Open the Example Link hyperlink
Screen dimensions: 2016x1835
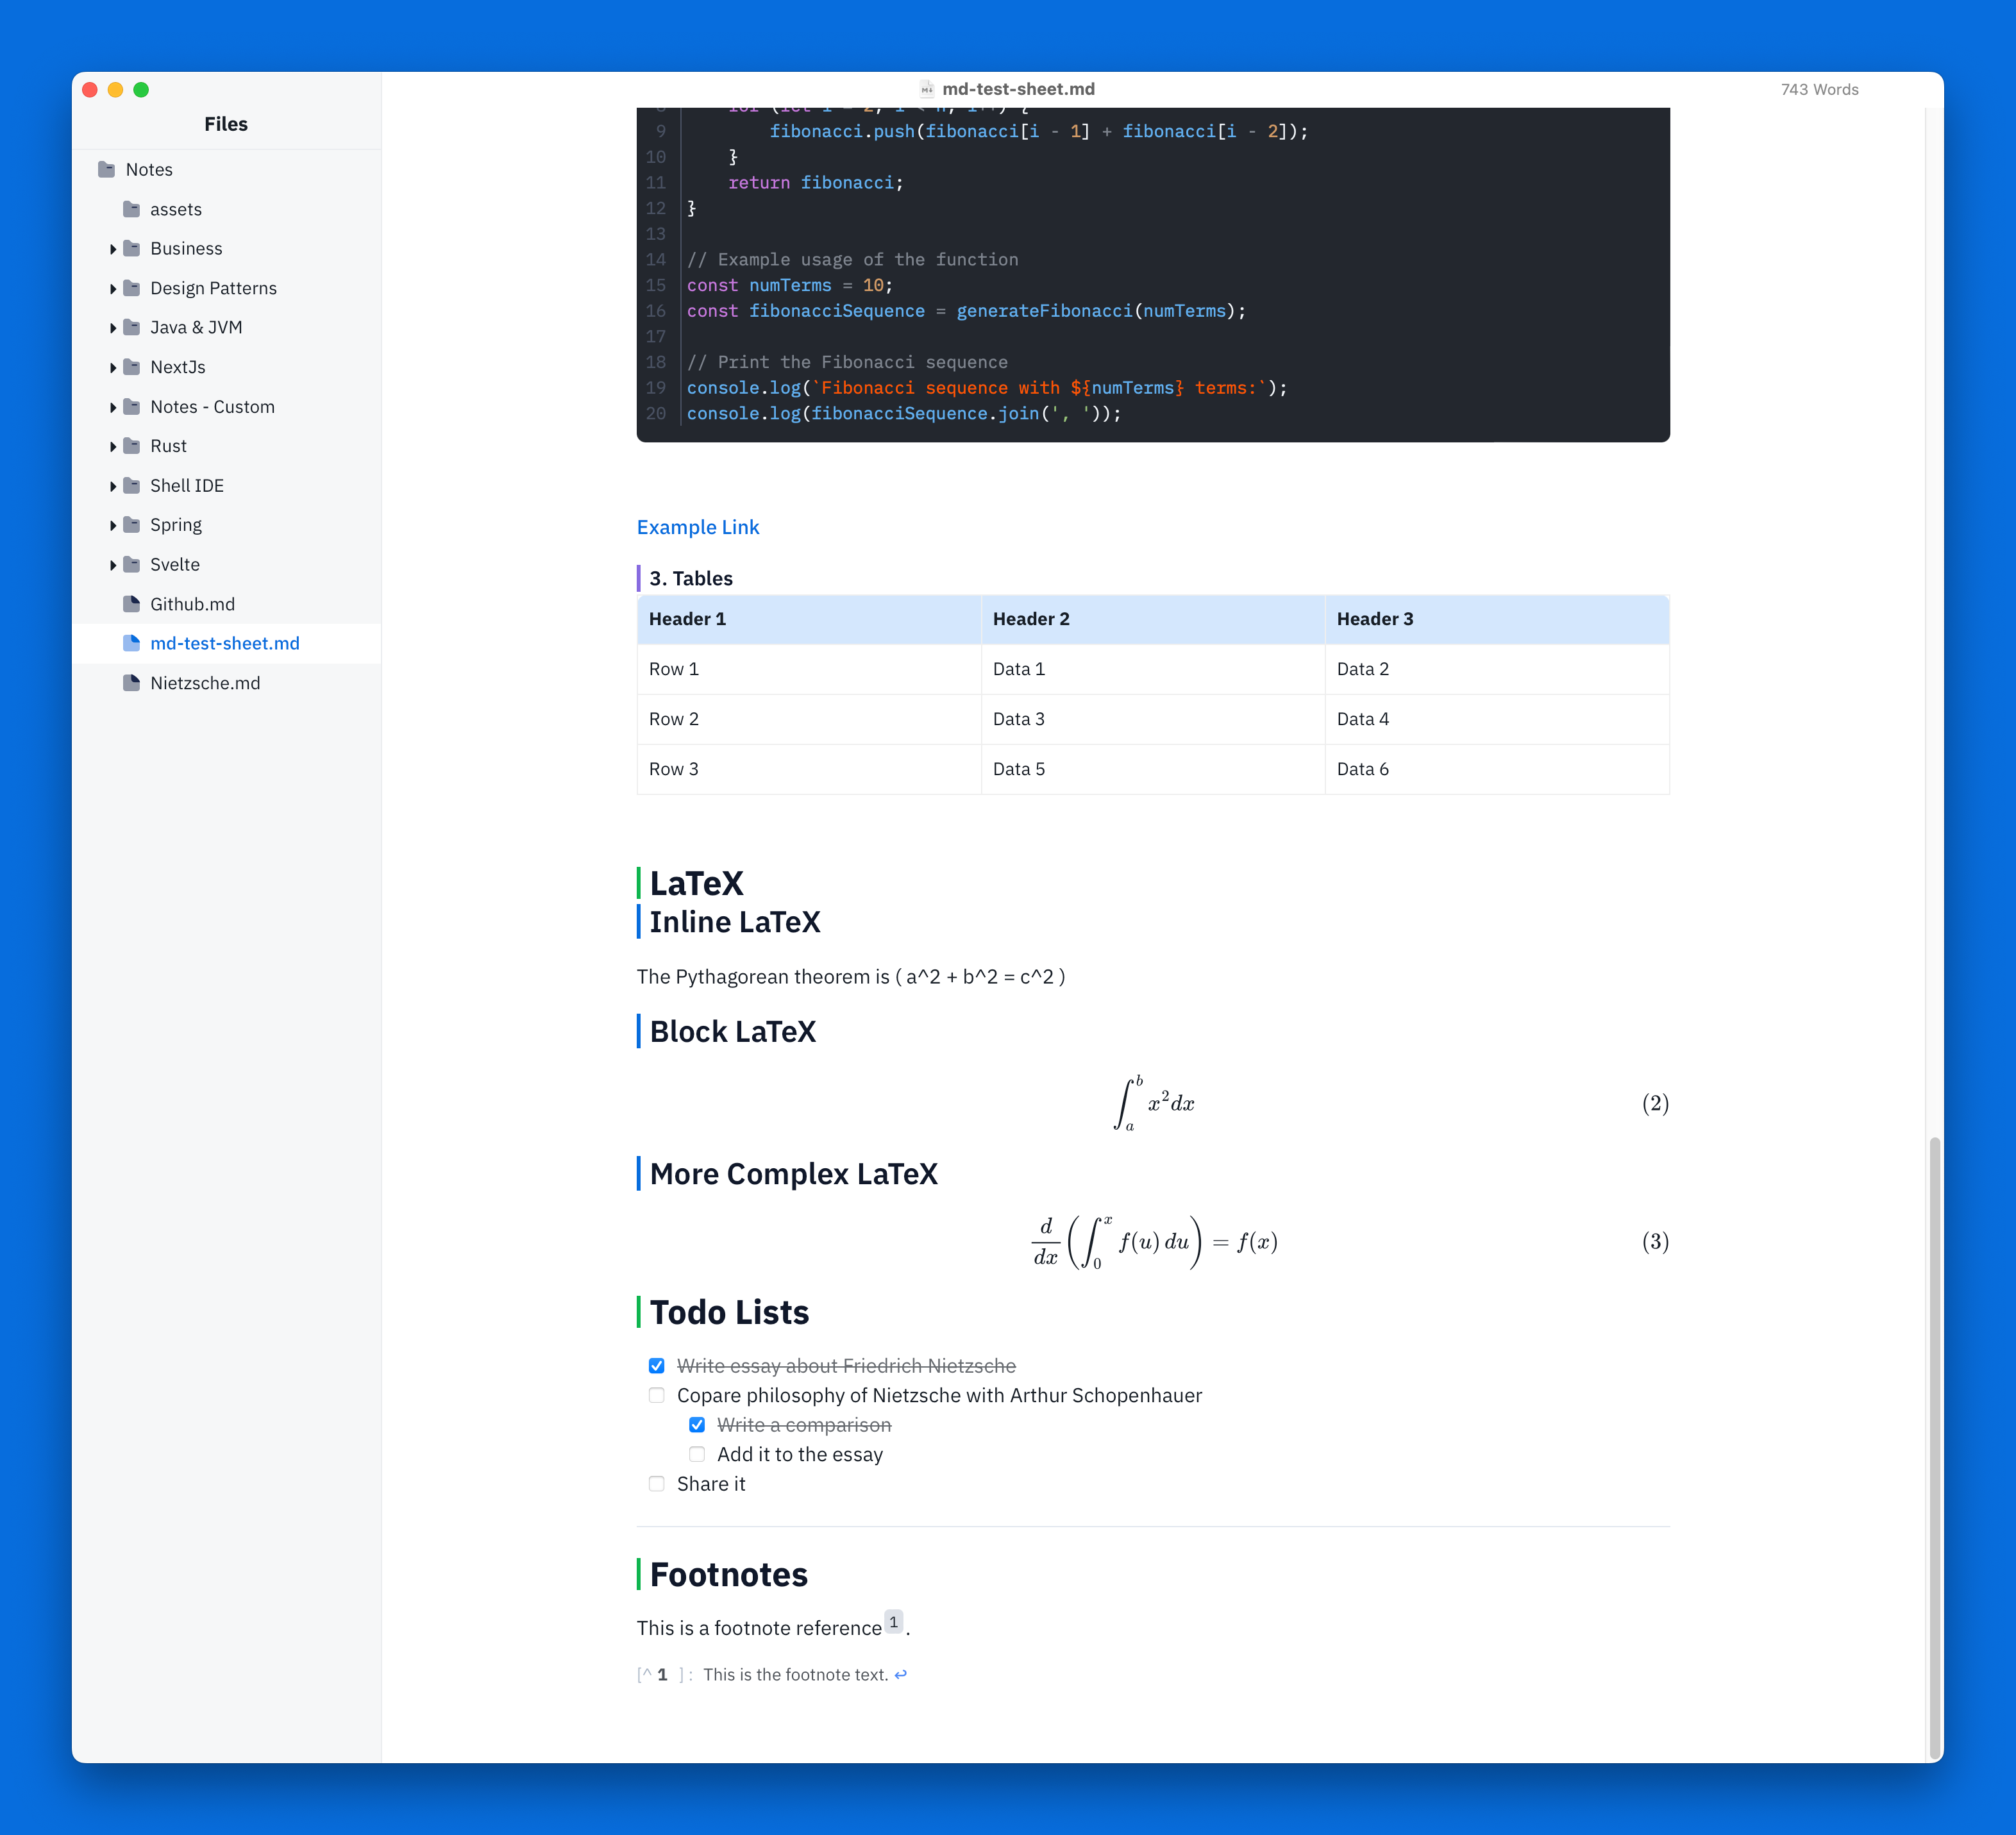pos(698,527)
